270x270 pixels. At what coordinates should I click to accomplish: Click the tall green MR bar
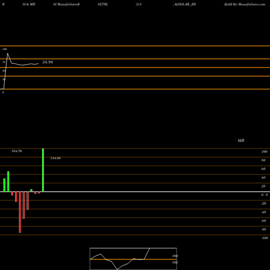(43, 170)
